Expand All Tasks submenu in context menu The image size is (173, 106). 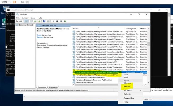pos(130,90)
